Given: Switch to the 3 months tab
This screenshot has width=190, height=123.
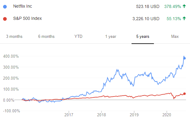Looking at the screenshot, I should click(x=14, y=37).
